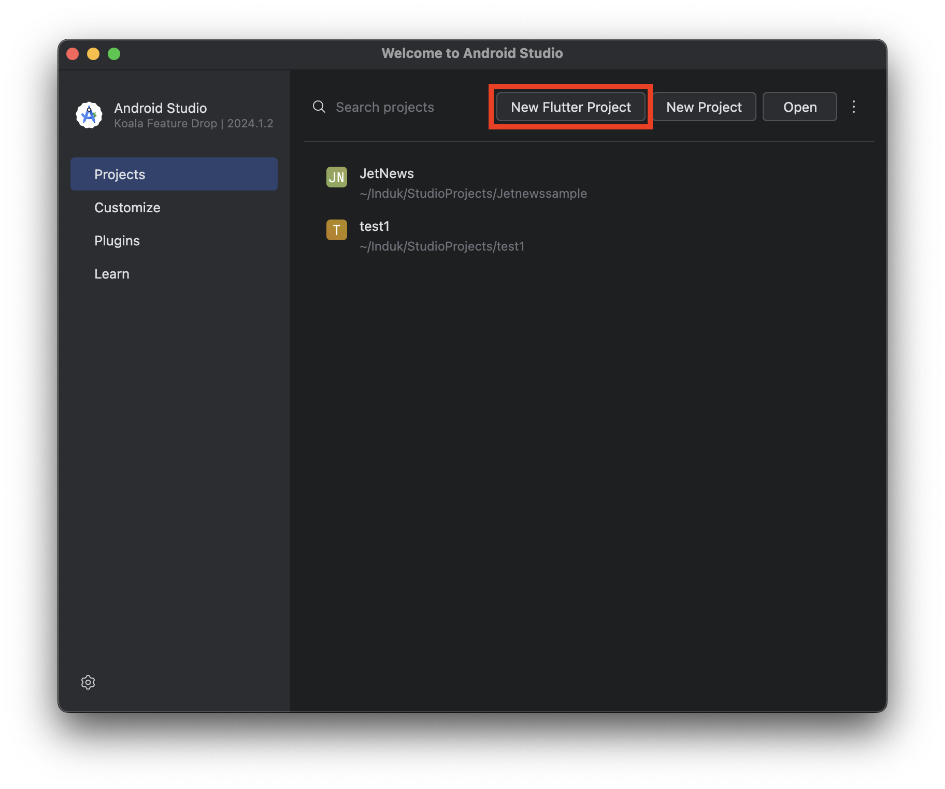
Task: Click the search magnifier icon
Action: [x=319, y=107]
